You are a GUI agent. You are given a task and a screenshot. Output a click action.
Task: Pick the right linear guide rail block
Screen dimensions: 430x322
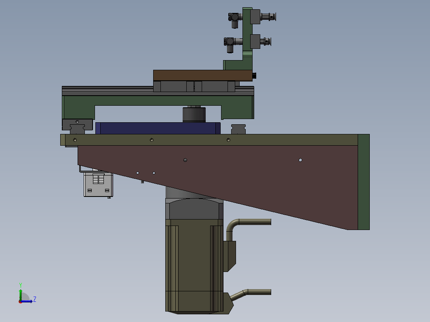click(x=238, y=129)
